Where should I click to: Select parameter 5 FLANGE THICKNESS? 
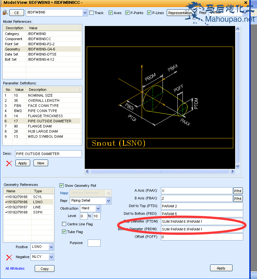point(42,116)
